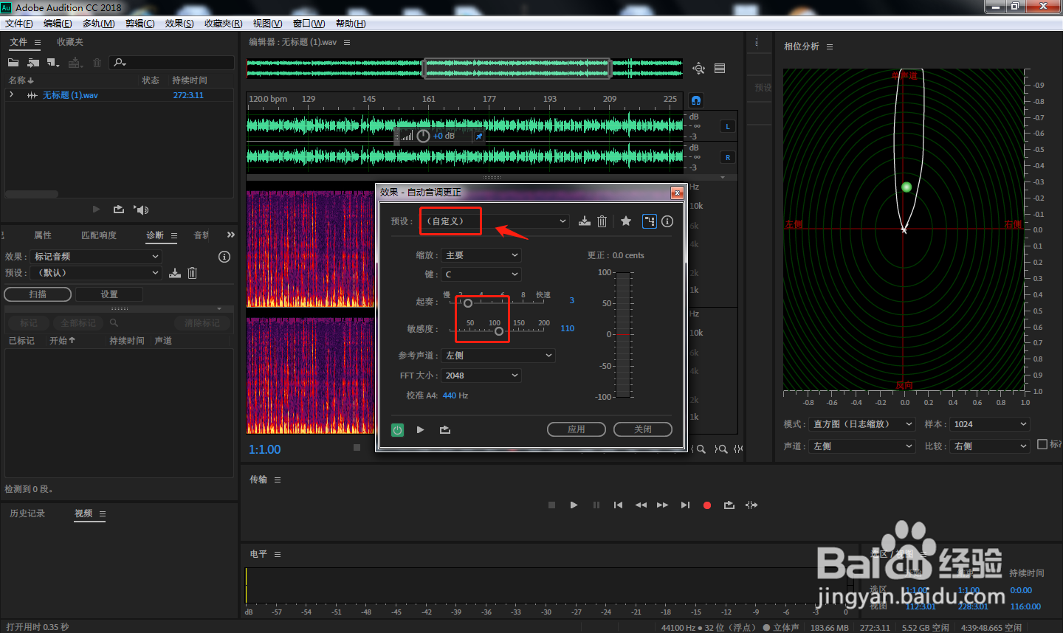Image resolution: width=1063 pixels, height=633 pixels.
Task: Open the 缩放 主要 scale dropdown
Action: [481, 255]
